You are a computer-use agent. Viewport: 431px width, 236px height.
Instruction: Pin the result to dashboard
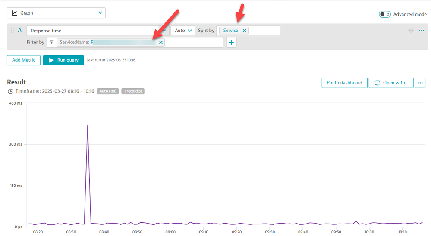[x=344, y=83]
